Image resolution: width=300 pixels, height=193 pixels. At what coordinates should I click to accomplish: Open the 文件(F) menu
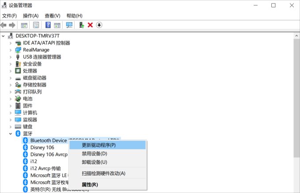pyautogui.click(x=9, y=16)
